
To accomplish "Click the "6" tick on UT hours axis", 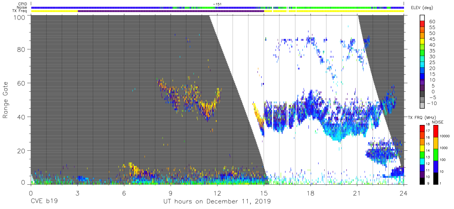I will pyautogui.click(x=124, y=193).
